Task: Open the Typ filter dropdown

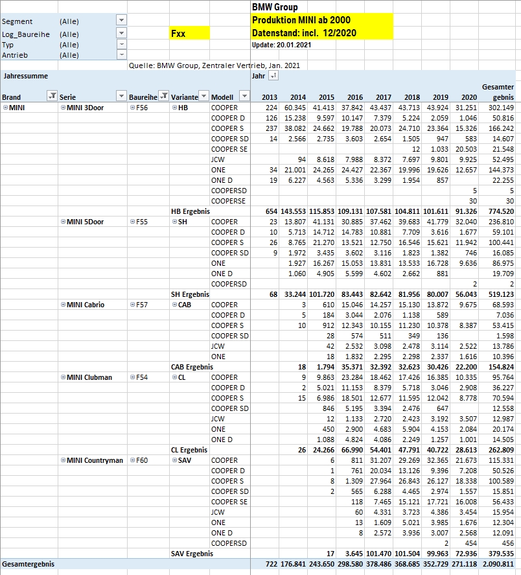Action: [x=121, y=44]
